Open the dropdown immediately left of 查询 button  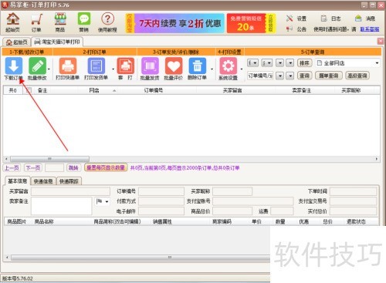pos(290,76)
